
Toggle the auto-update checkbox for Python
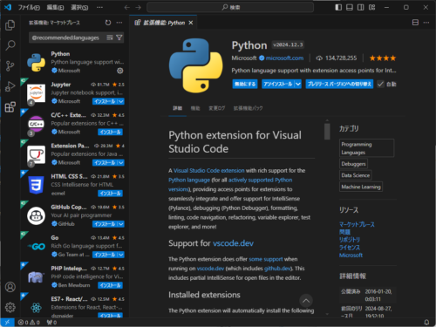click(x=380, y=85)
